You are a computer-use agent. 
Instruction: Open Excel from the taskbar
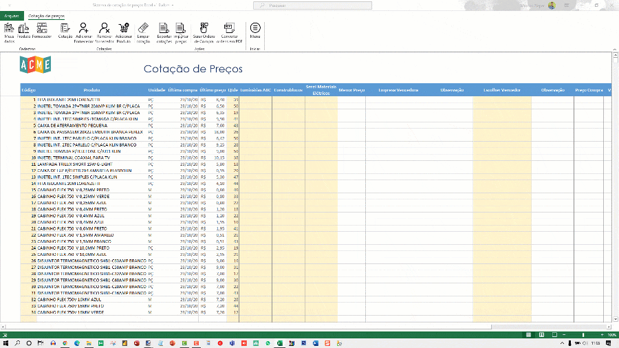pos(279,343)
